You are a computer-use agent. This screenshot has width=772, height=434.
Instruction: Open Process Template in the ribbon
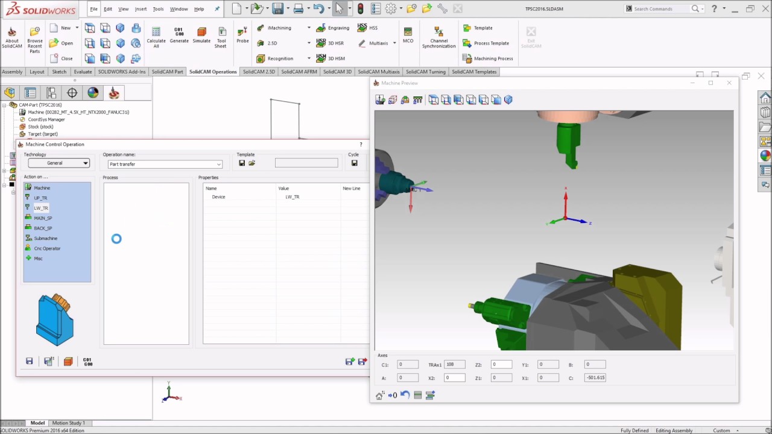(486, 43)
